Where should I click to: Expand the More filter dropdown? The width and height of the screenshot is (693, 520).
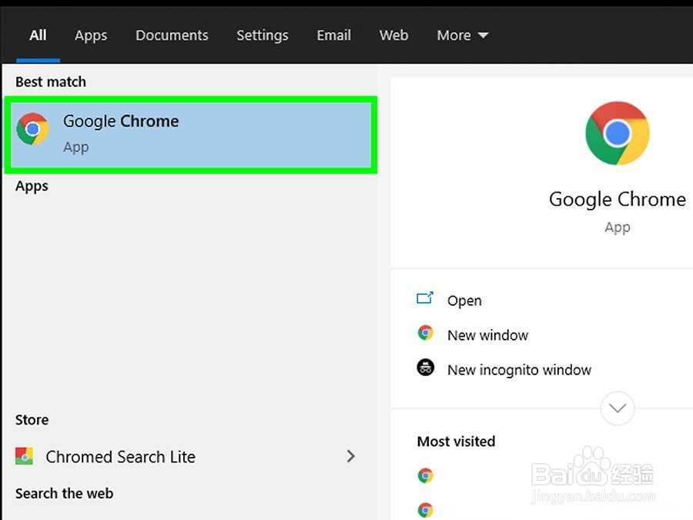click(462, 35)
